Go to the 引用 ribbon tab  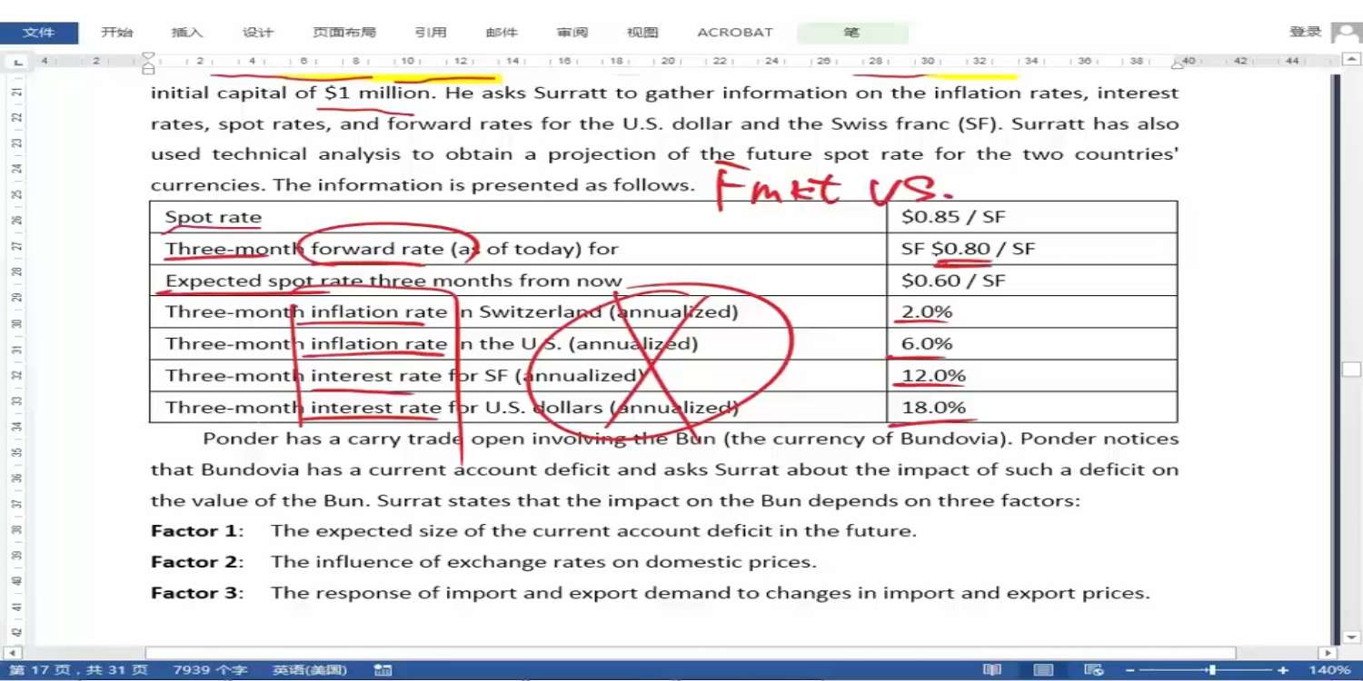tap(431, 33)
